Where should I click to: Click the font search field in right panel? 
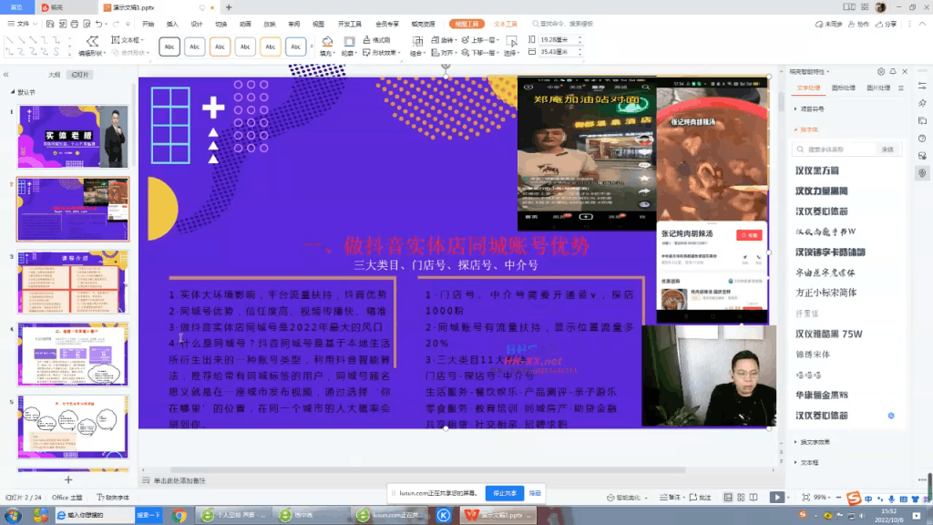point(837,149)
